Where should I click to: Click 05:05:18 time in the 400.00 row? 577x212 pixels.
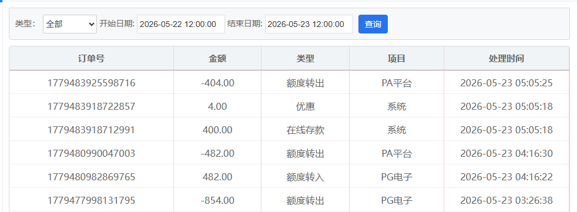point(506,130)
